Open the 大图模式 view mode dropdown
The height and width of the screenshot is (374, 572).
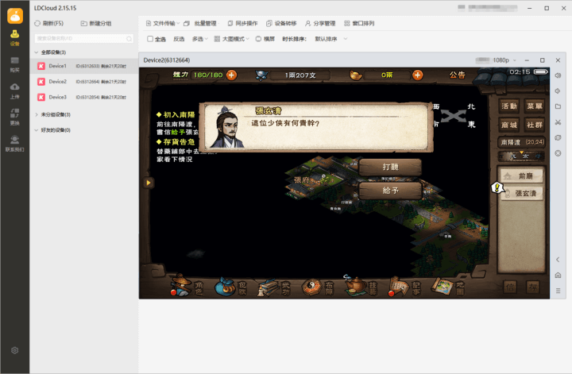point(232,39)
